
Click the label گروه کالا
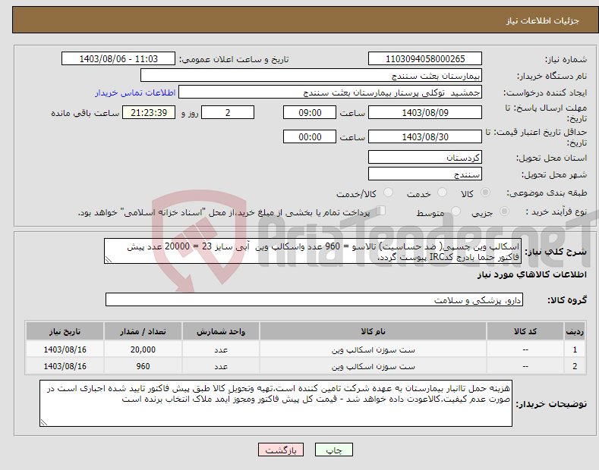[x=567, y=300]
